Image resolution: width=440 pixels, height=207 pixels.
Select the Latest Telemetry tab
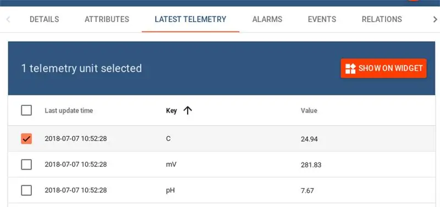pos(190,19)
